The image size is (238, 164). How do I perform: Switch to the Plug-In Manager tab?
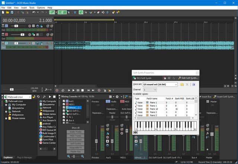click(24, 158)
